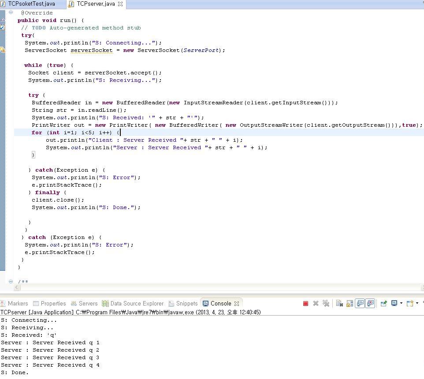Click the Java file icon on the TCPserver.java tab

click(x=71, y=4)
